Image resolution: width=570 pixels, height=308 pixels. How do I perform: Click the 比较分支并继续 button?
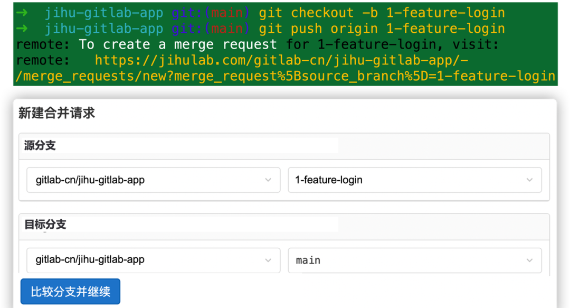[x=70, y=291]
